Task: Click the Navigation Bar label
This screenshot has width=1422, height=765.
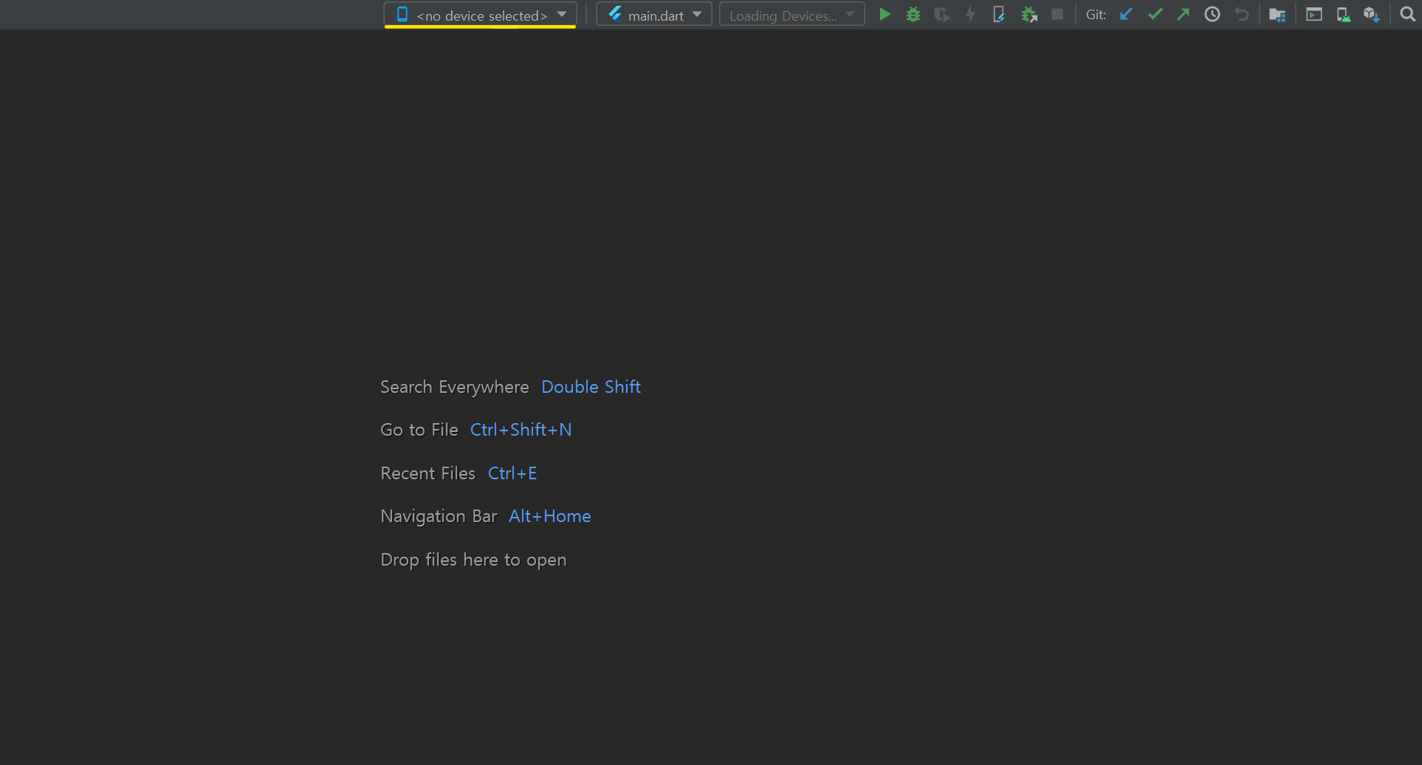Action: coord(439,516)
